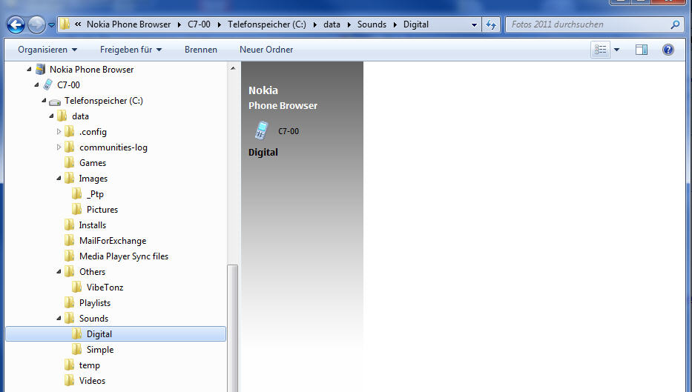Select the Sounds folder label
The height and width of the screenshot is (392, 692).
(93, 319)
